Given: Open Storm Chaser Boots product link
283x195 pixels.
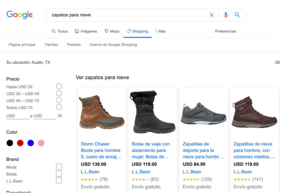Looking at the screenshot, I should coord(101,150).
